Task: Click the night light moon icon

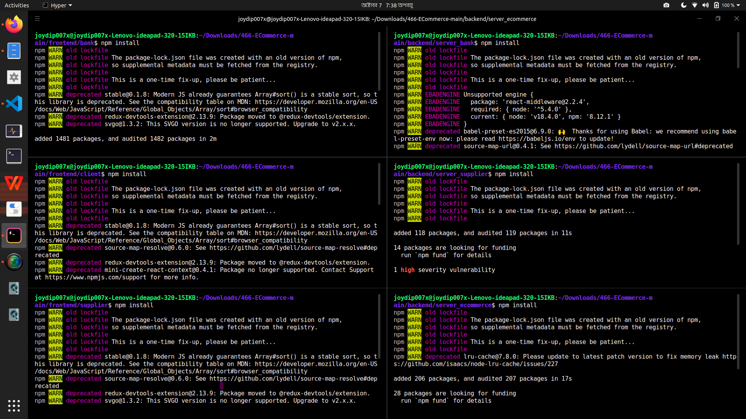Action: click(684, 5)
